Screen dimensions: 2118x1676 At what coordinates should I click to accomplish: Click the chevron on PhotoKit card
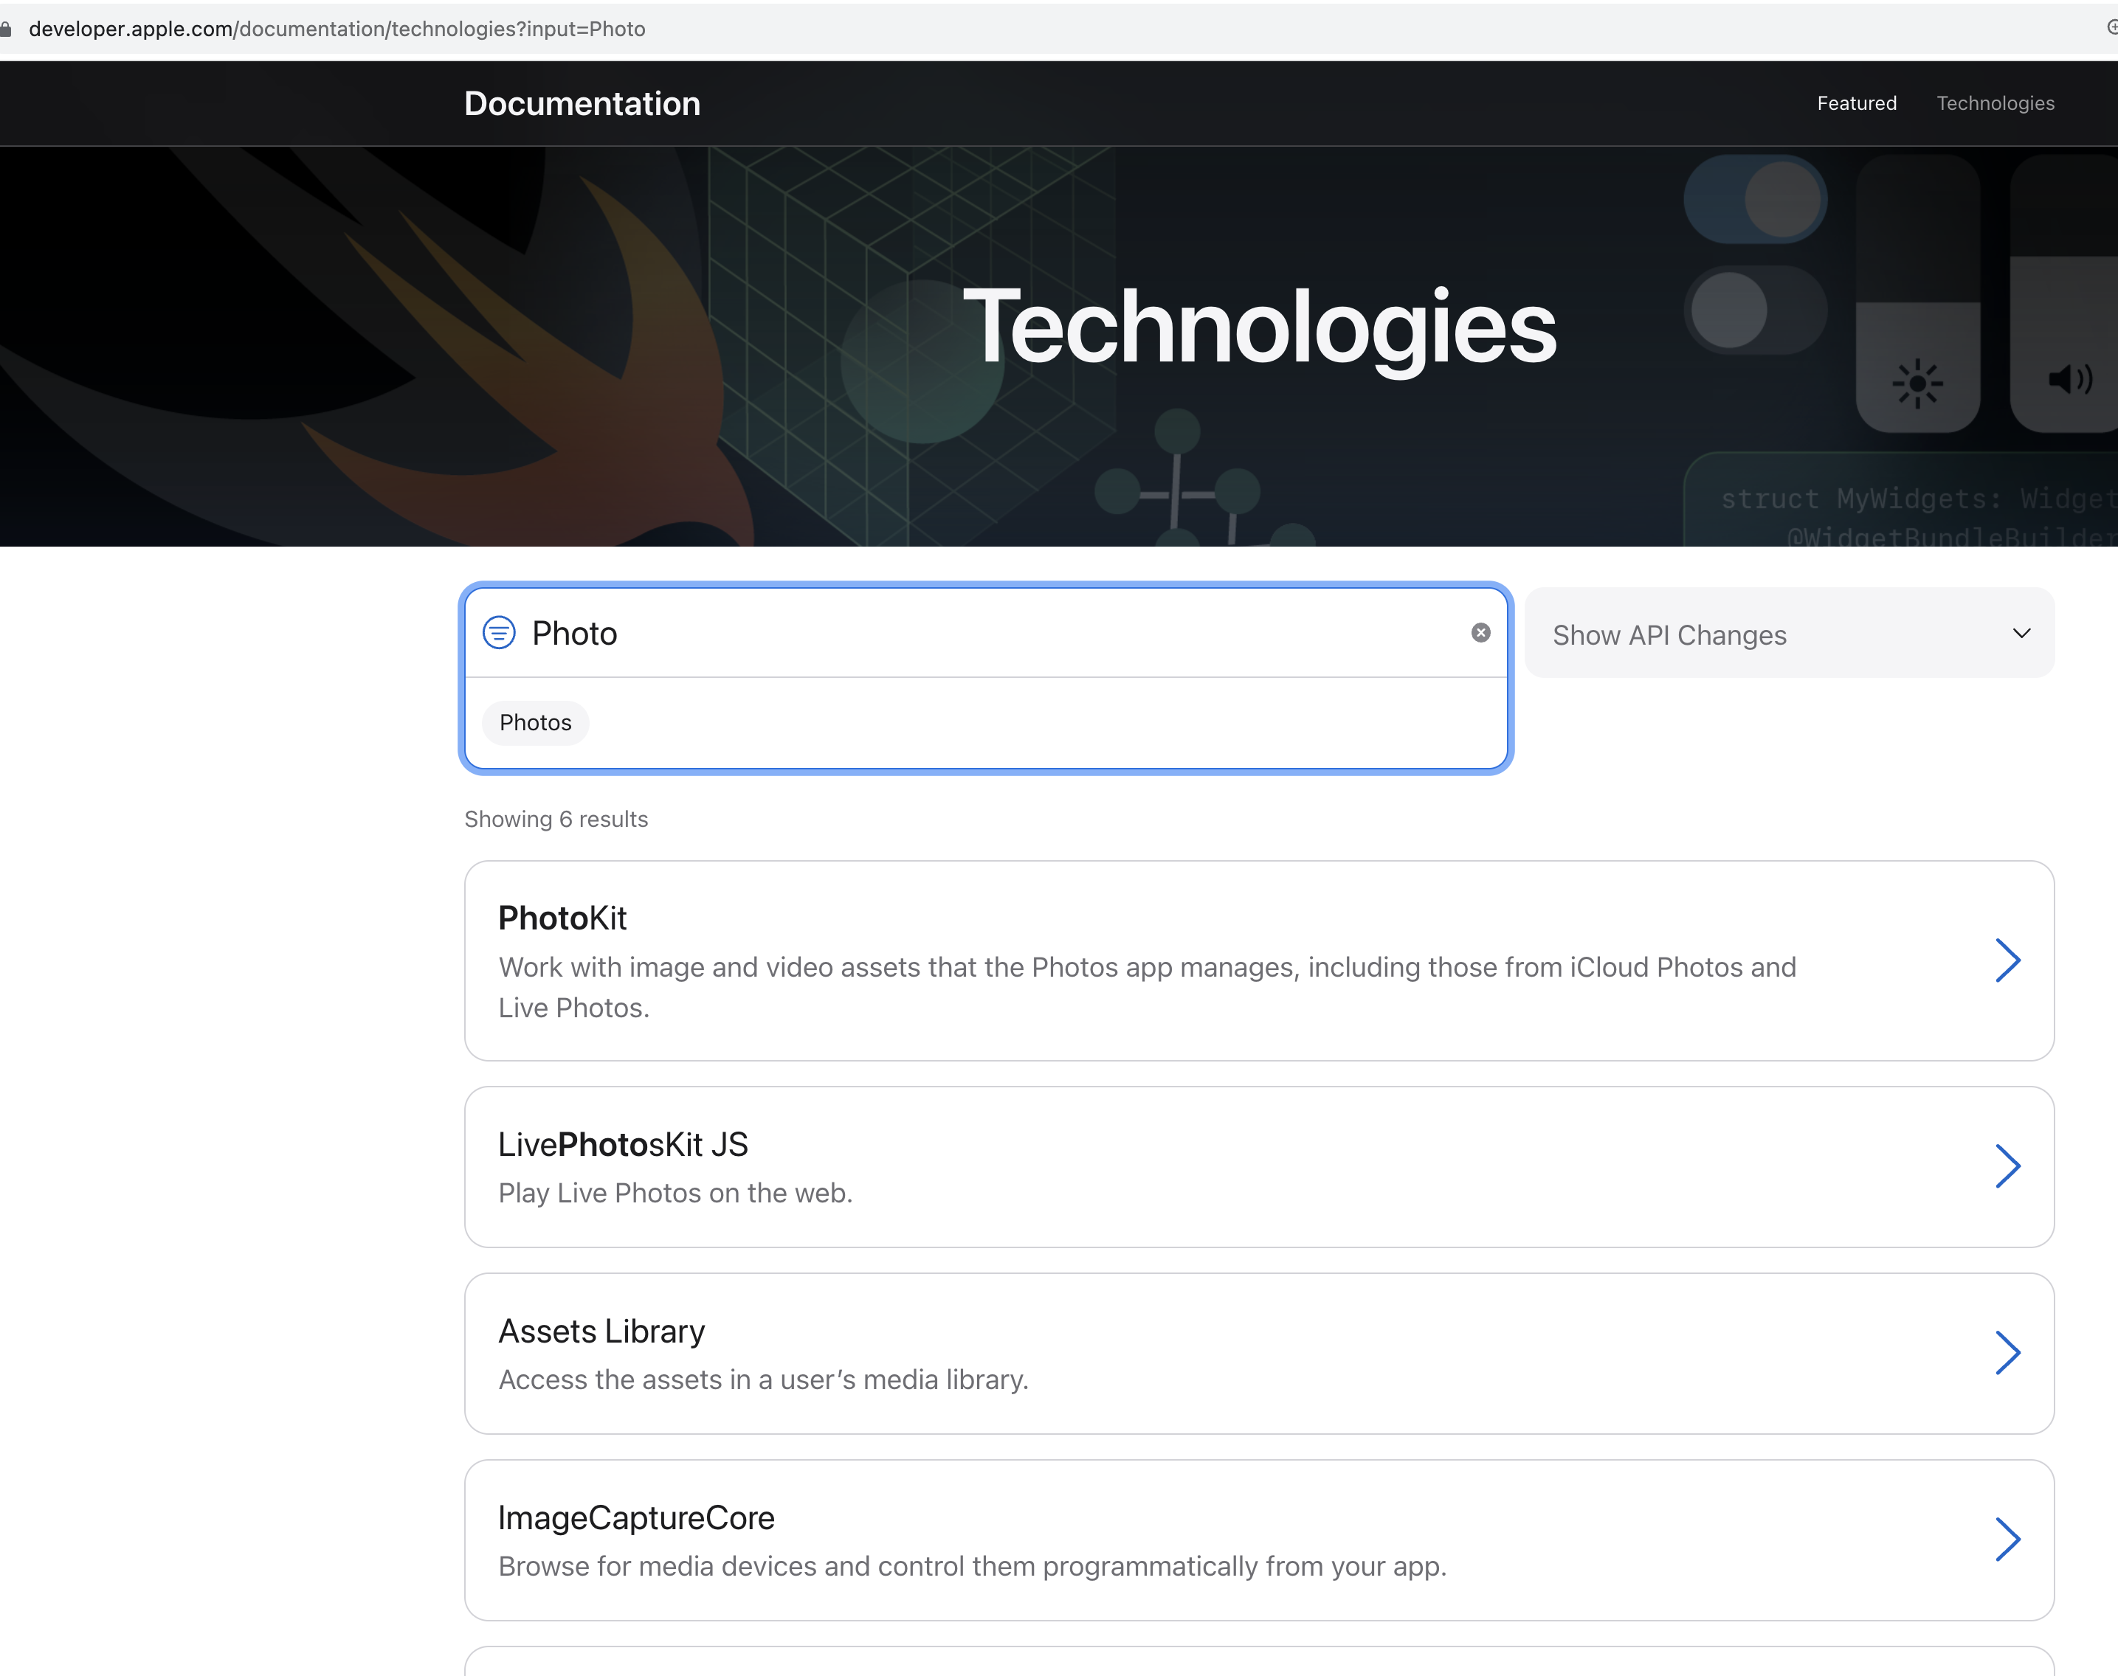point(2007,960)
